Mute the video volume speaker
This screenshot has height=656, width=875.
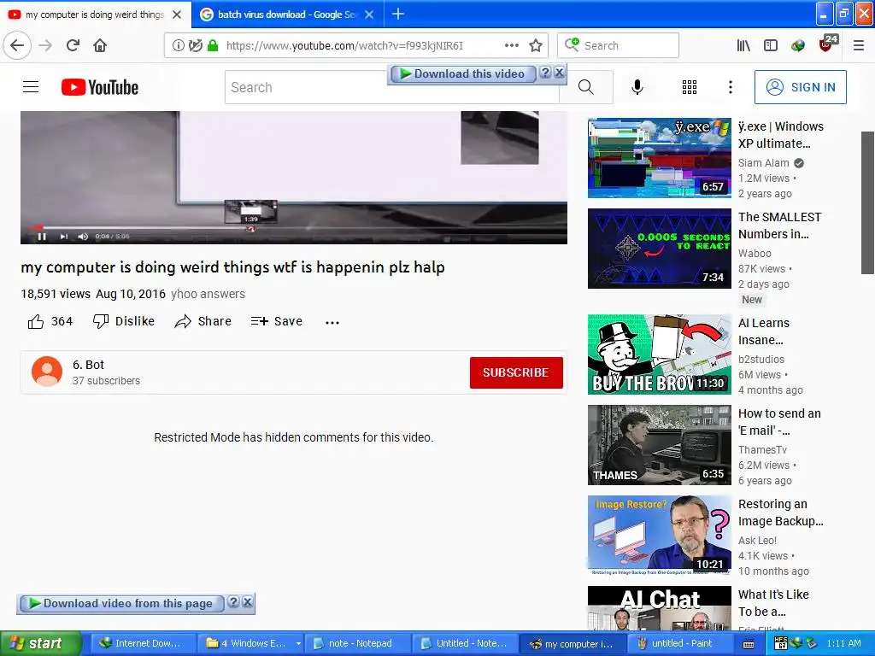click(83, 237)
